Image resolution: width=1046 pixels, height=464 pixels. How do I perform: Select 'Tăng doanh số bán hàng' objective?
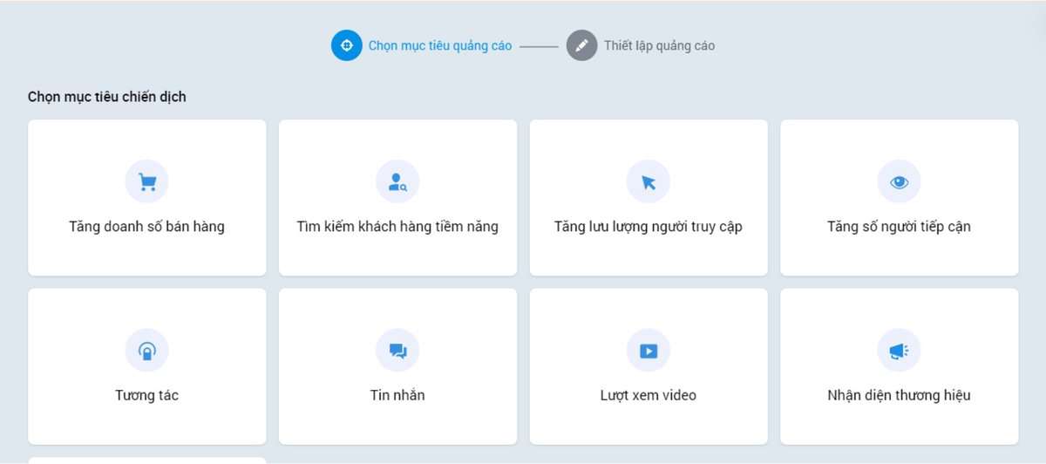click(147, 227)
